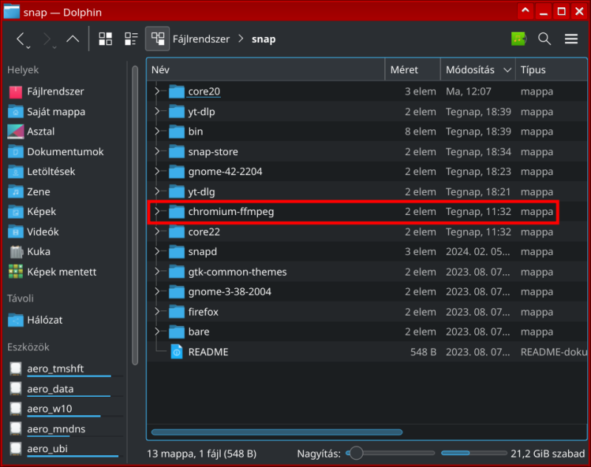The width and height of the screenshot is (591, 467).
Task: Go up to the parent folder
Action: tap(72, 38)
